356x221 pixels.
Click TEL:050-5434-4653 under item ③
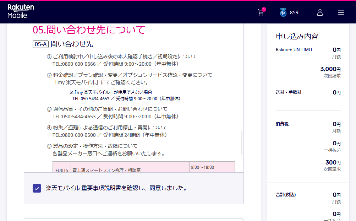tap(74, 117)
